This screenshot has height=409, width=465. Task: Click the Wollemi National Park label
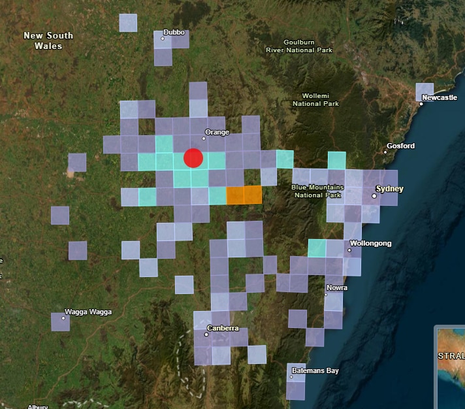(x=315, y=100)
